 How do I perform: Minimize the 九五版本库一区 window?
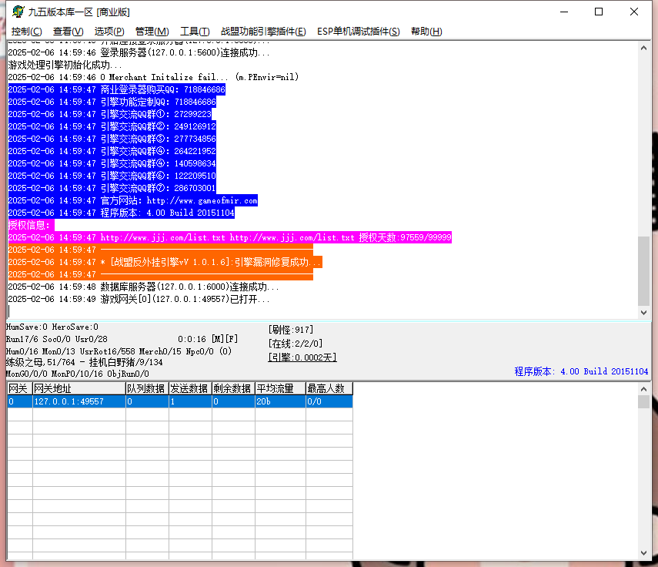pyautogui.click(x=564, y=12)
